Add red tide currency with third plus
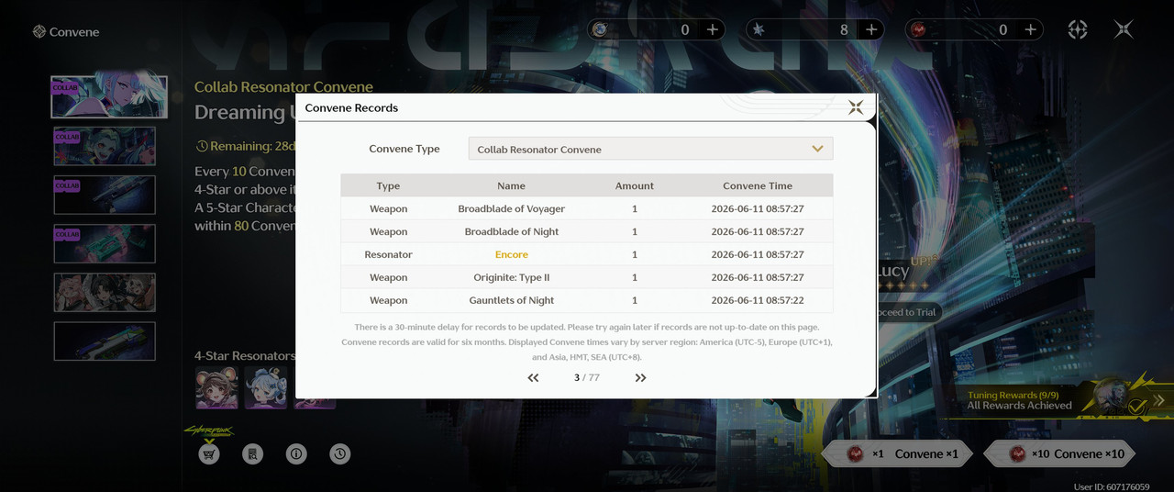 click(x=1031, y=29)
